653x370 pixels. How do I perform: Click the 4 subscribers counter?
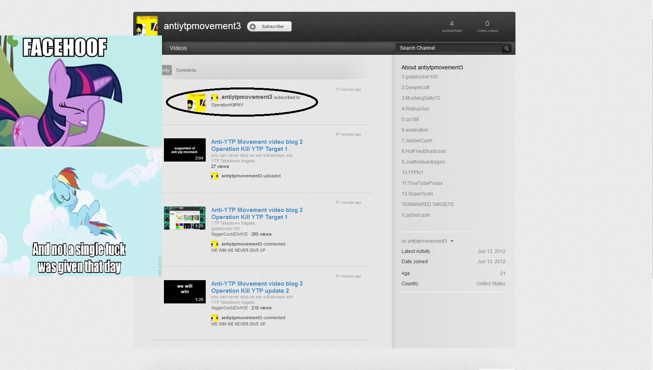pyautogui.click(x=452, y=26)
